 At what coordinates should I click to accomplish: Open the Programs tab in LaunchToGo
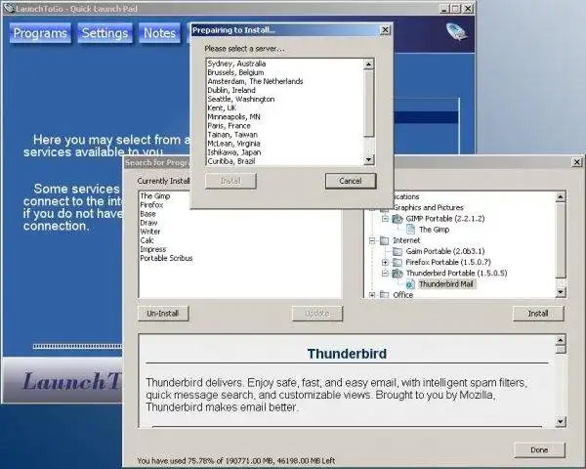40,33
